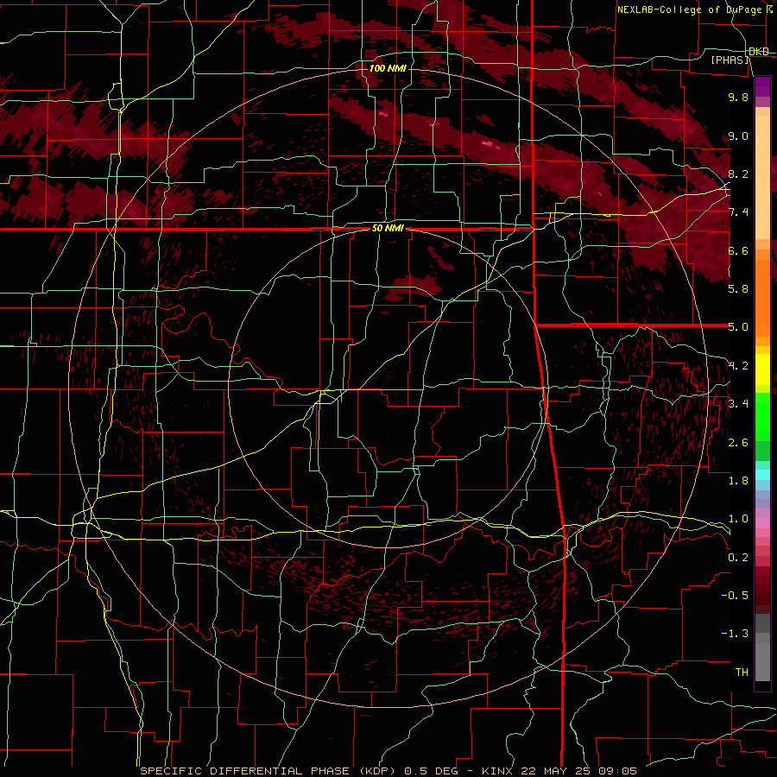
Task: Click the 5.0 scale value
Action: [x=738, y=327]
